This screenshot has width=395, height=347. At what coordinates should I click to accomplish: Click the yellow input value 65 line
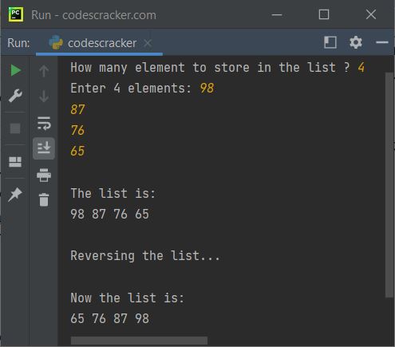77,151
